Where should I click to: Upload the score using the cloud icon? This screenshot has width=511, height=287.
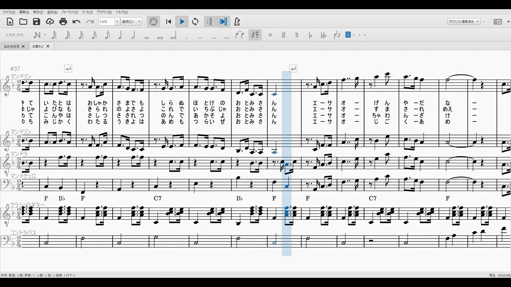50,22
